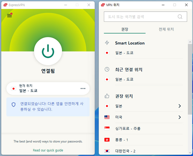Click the Smart Location lightning icon

(x=107, y=43)
